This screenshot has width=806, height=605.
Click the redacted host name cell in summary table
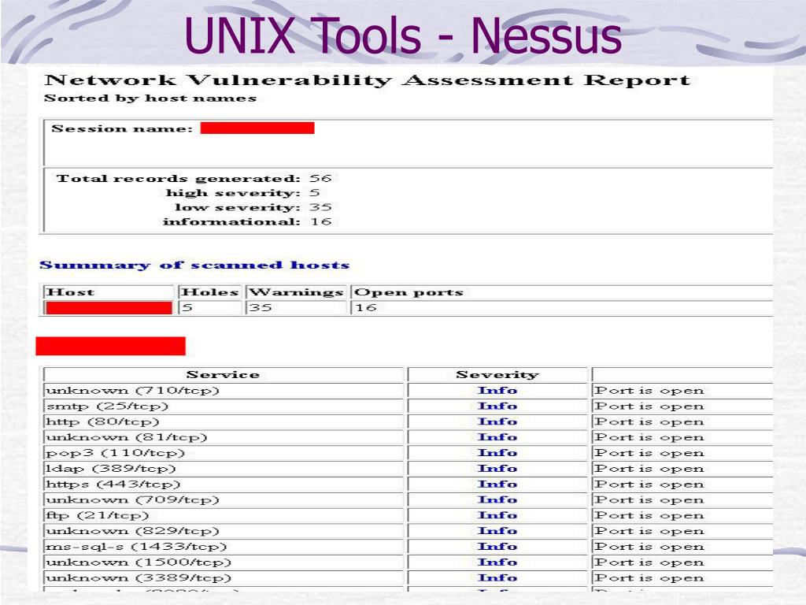[109, 308]
